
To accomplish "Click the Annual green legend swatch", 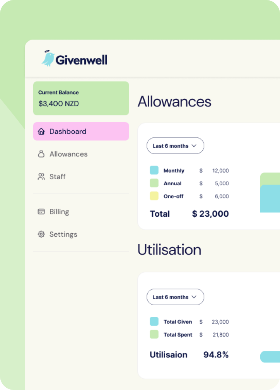I will pos(154,183).
